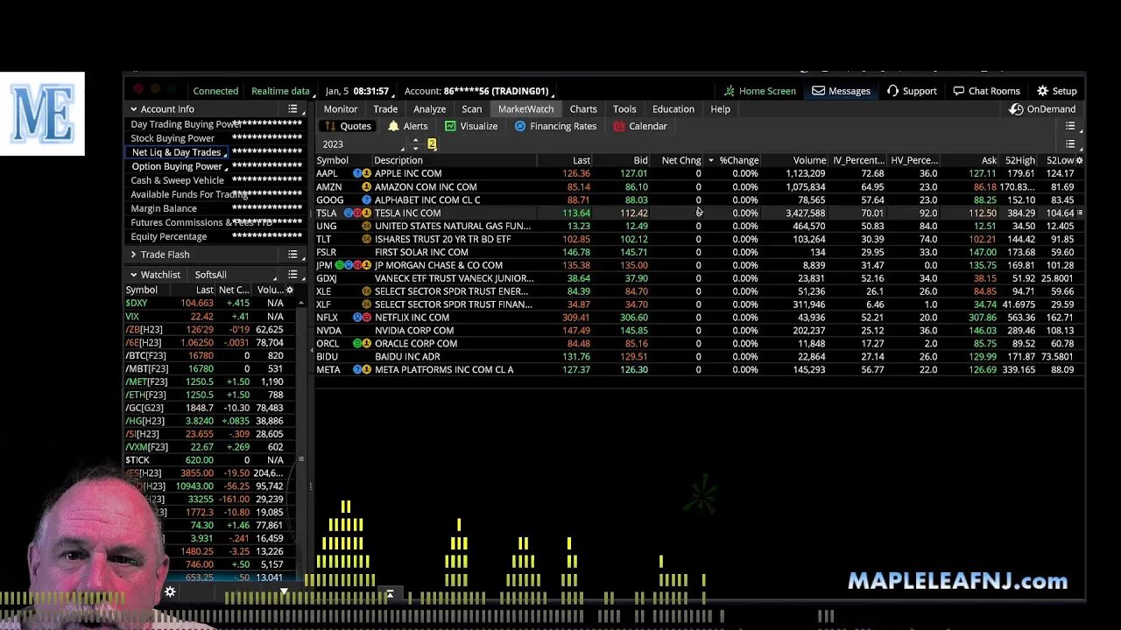Open Support headset button
The width and height of the screenshot is (1121, 630).
[x=912, y=91]
